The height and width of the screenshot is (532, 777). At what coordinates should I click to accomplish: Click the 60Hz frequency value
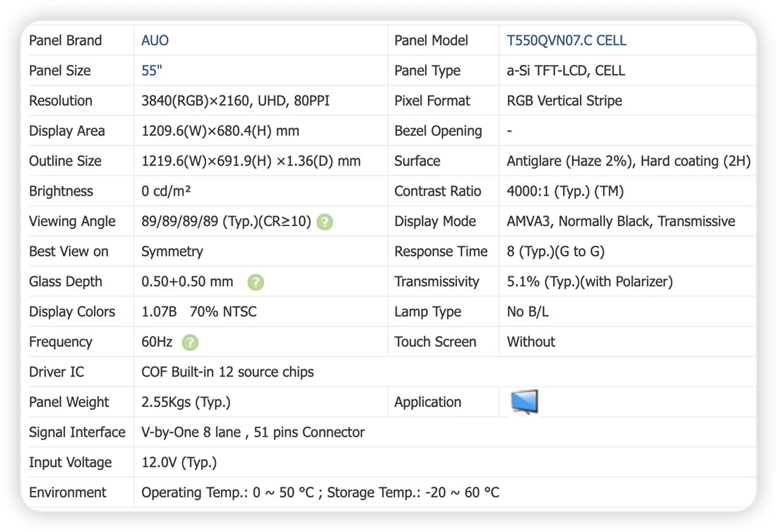[157, 342]
